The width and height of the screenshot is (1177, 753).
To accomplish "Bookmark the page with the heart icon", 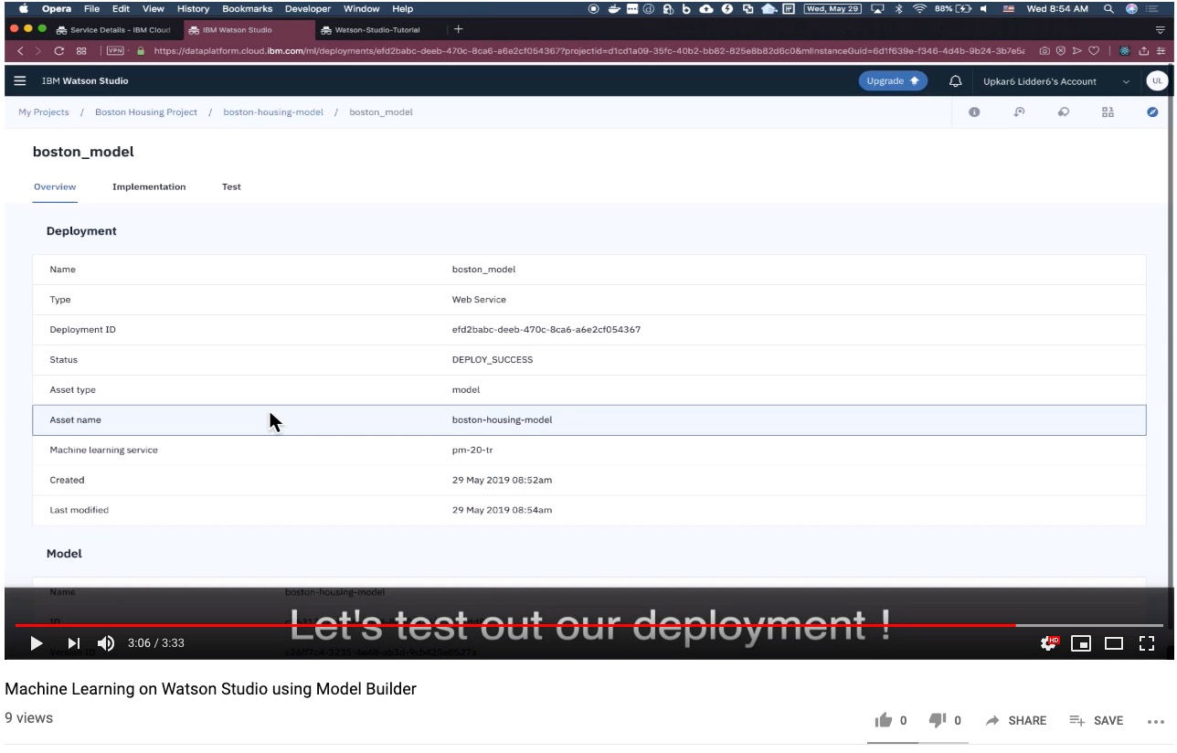I will point(1093,51).
